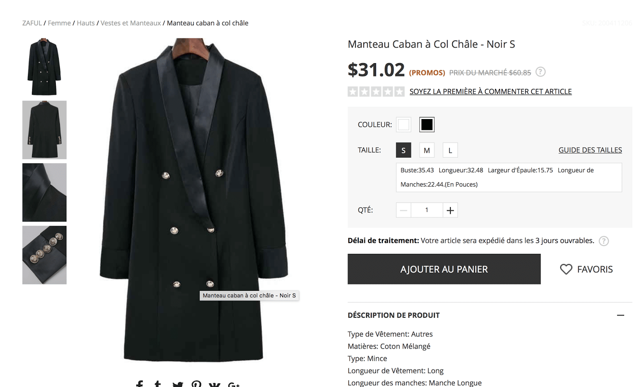The height and width of the screenshot is (387, 643).
Task: Click Ajouter au Panier button
Action: pos(444,269)
